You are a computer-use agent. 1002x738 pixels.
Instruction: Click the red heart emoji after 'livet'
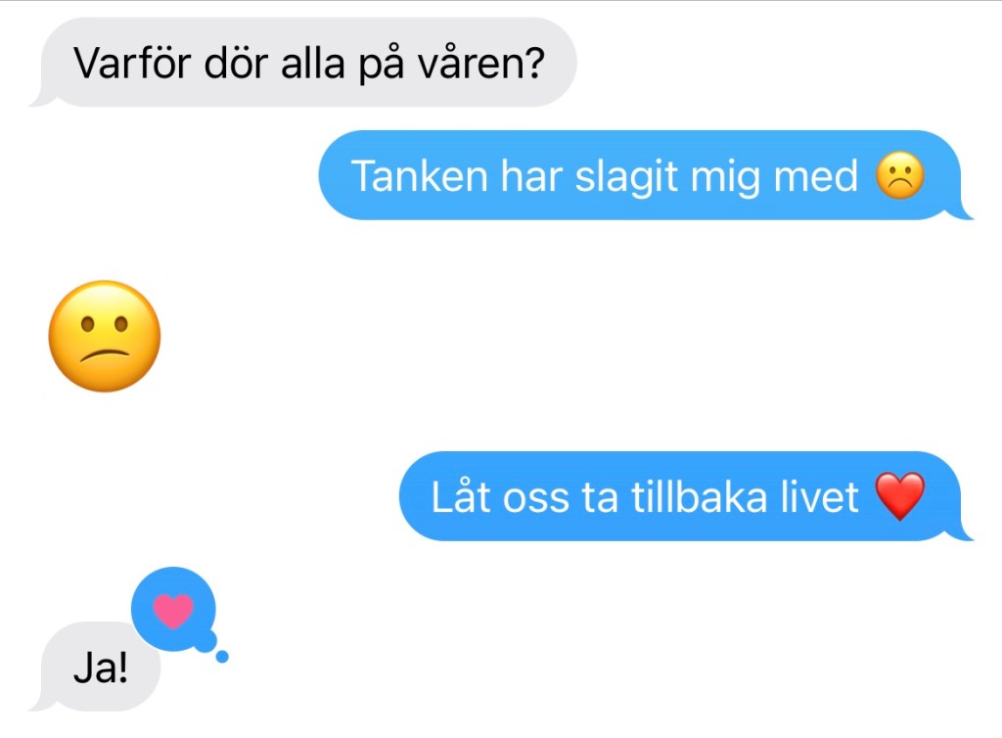point(900,496)
